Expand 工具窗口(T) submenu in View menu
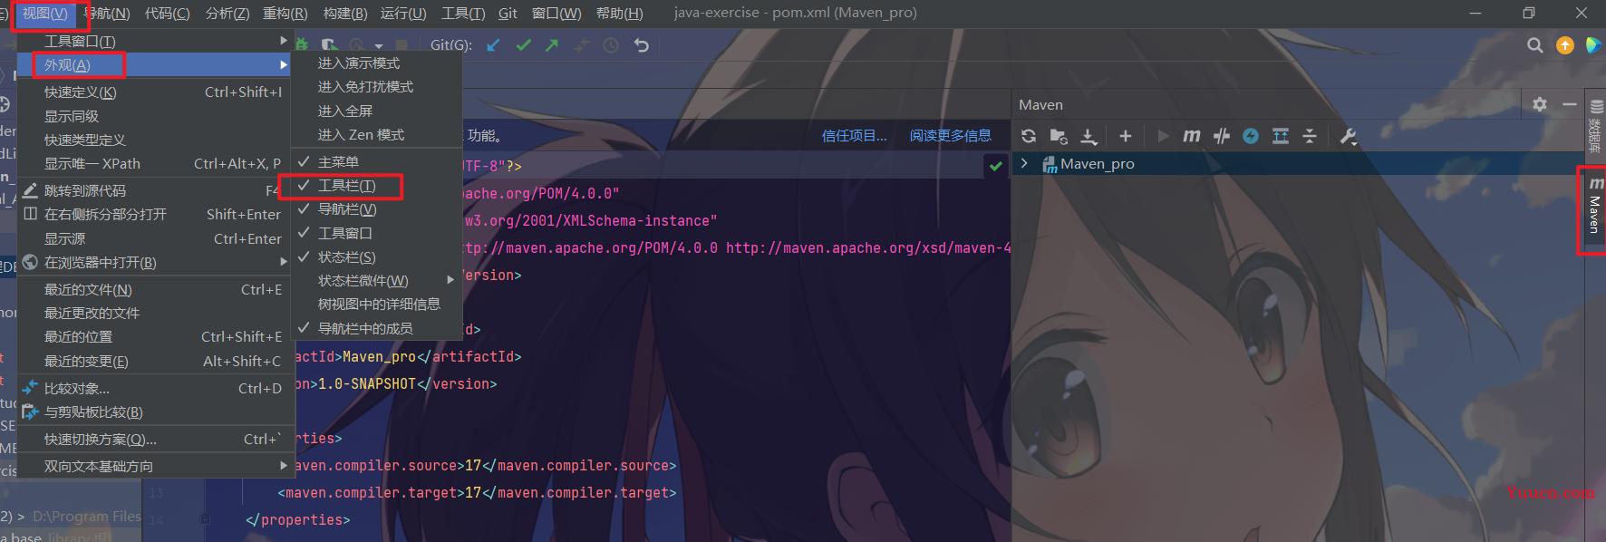 click(156, 41)
